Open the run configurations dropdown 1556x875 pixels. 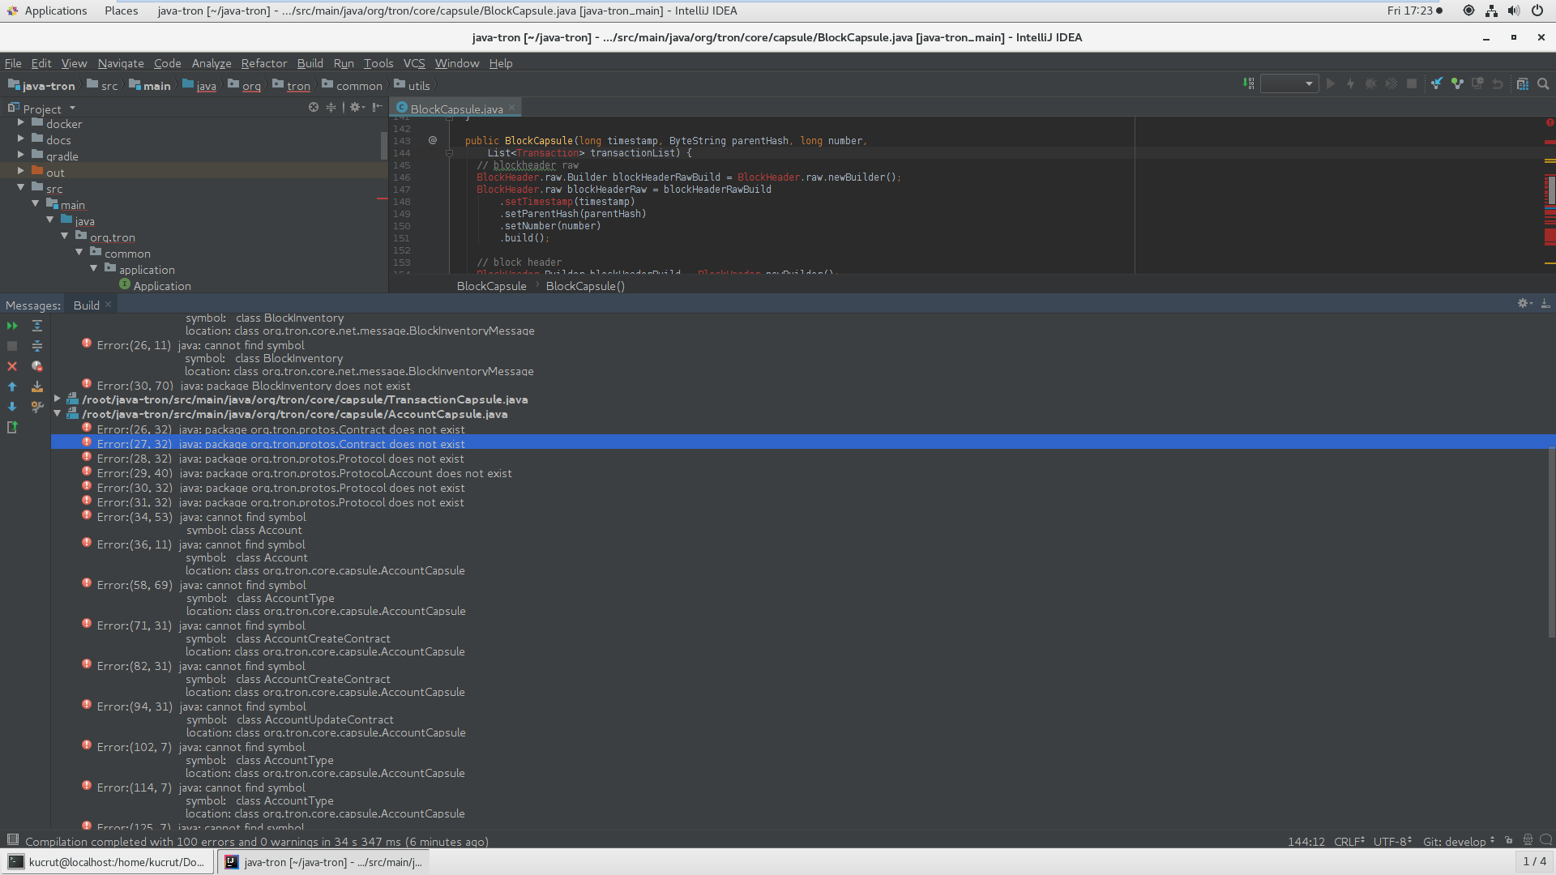[x=1289, y=83]
